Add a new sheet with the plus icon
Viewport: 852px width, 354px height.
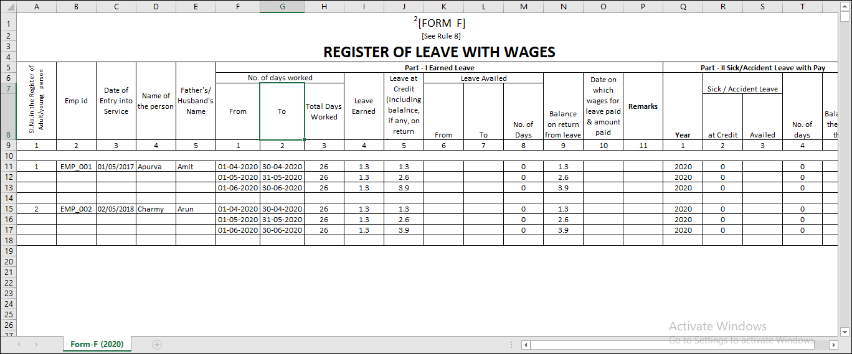157,344
